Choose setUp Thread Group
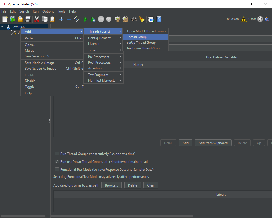The height and width of the screenshot is (218, 272). point(145,43)
